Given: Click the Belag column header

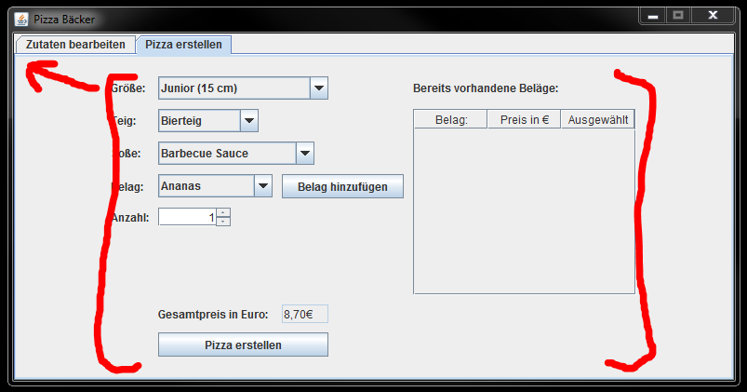Looking at the screenshot, I should [x=450, y=119].
